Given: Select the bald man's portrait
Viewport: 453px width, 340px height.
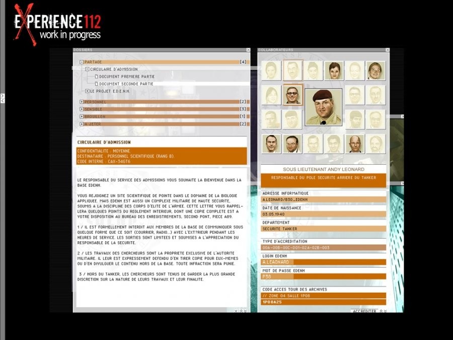Looking at the screenshot, I should point(355,144).
